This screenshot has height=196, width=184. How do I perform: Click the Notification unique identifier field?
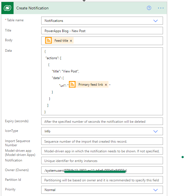click(x=102, y=161)
